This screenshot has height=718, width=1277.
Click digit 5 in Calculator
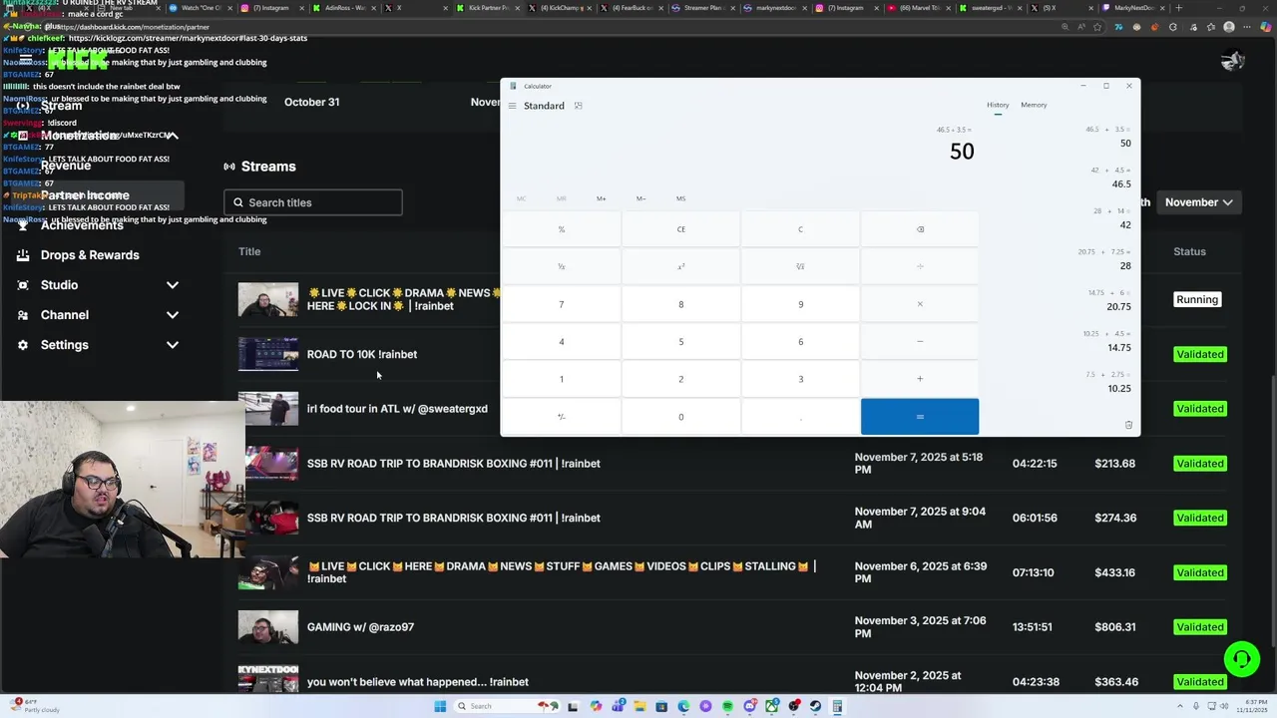pyautogui.click(x=680, y=342)
